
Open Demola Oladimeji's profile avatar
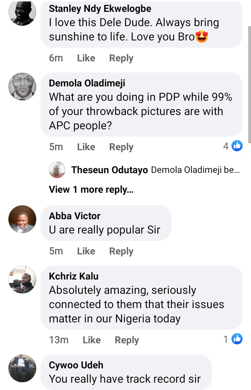22,87
